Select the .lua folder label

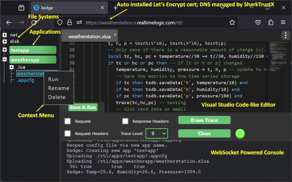coord(21,67)
